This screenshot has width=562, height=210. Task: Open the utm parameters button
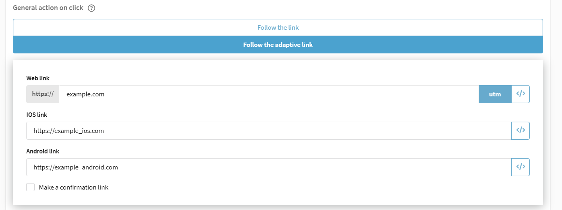click(495, 94)
